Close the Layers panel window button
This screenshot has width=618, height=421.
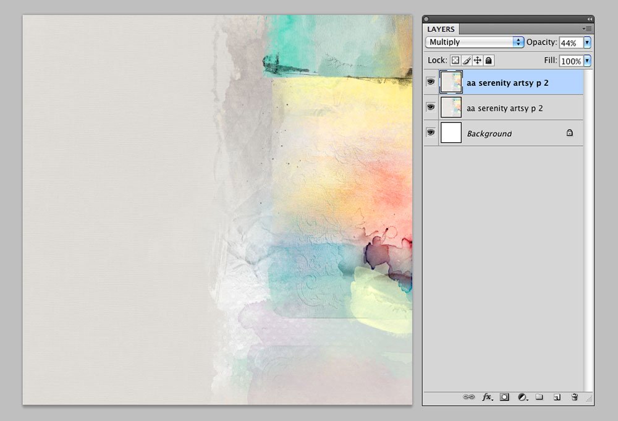[426, 19]
